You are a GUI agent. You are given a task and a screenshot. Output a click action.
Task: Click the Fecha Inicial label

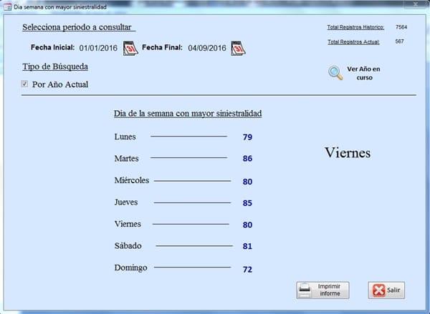click(x=52, y=47)
